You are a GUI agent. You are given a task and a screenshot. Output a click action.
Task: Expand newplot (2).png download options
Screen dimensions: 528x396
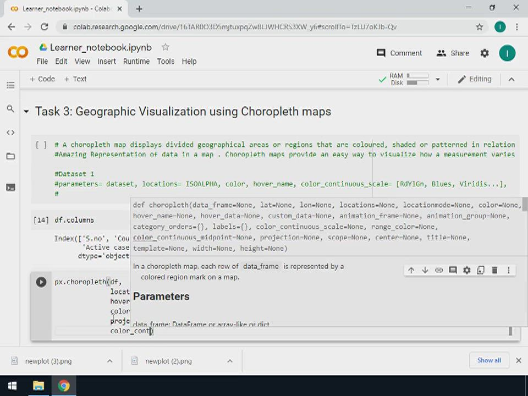coord(230,361)
